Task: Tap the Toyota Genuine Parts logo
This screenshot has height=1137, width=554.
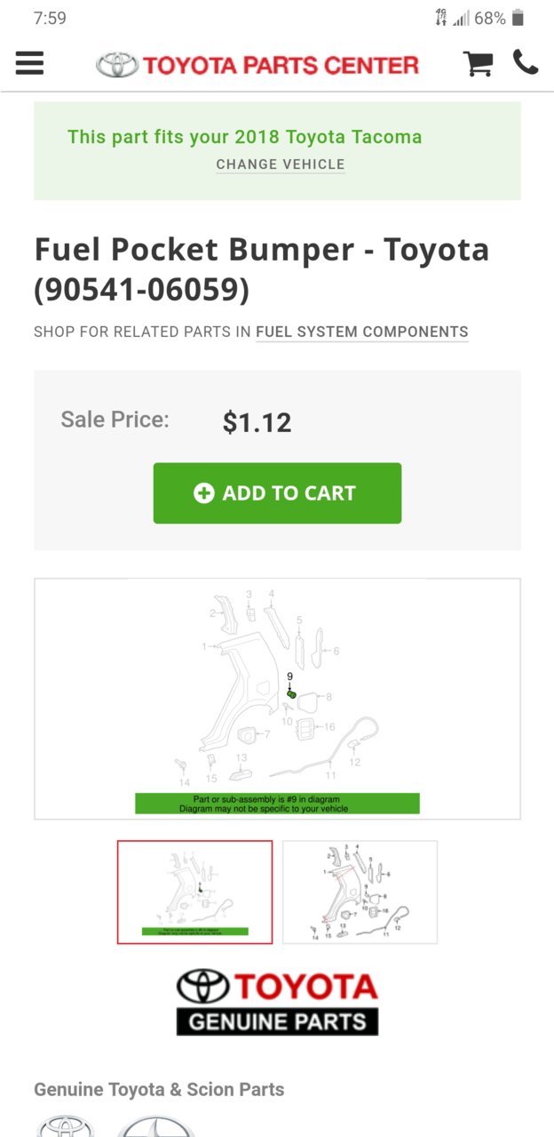Action: pyautogui.click(x=277, y=1002)
